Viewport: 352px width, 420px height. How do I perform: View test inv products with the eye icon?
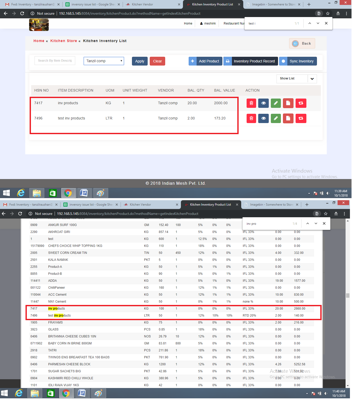[x=263, y=118]
